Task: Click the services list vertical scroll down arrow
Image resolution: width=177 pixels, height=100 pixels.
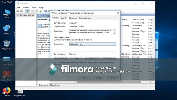Action: click(153, 79)
